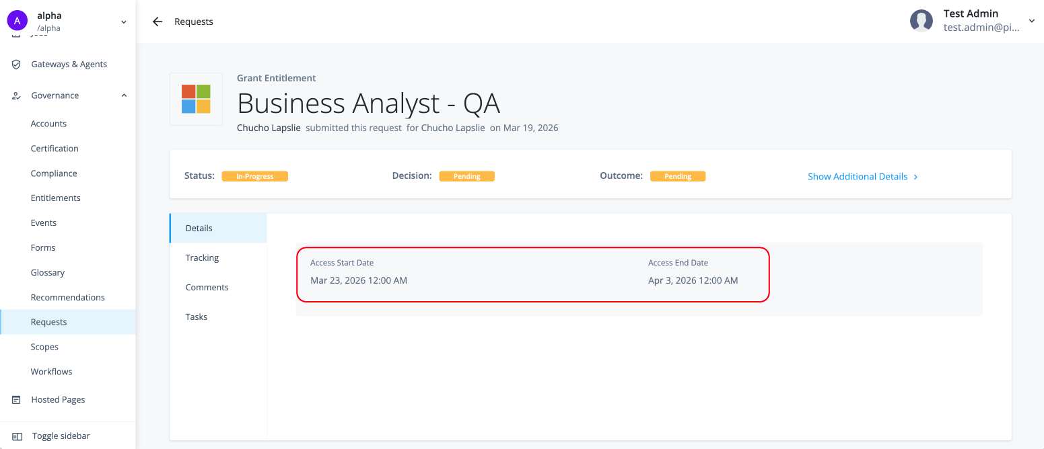Image resolution: width=1044 pixels, height=449 pixels.
Task: Click the Microsoft logo thumbnail
Action: pyautogui.click(x=196, y=99)
